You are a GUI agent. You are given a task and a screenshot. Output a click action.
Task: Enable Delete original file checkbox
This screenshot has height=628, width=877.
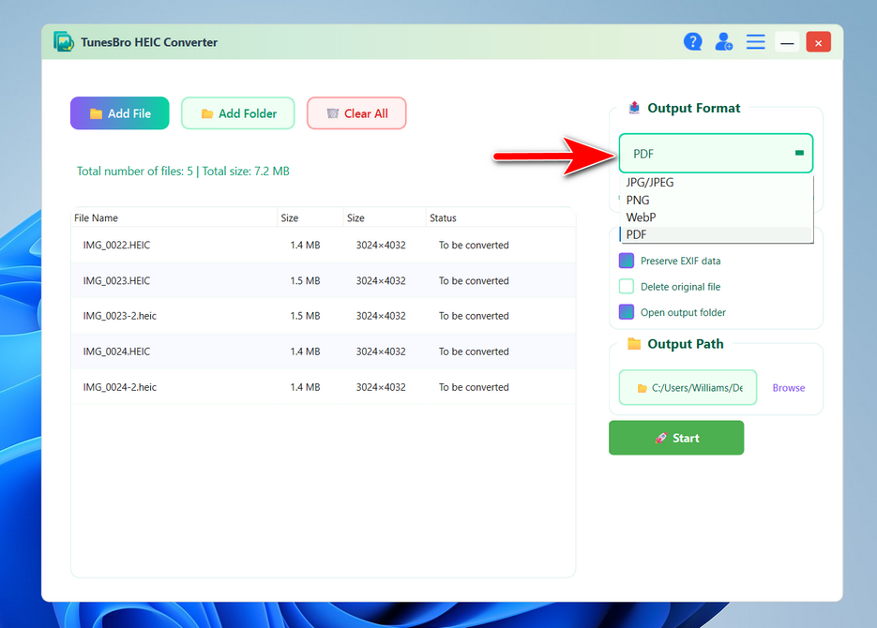click(x=627, y=287)
